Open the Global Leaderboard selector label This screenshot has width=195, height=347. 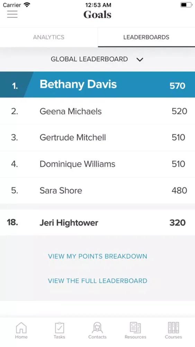(89, 59)
